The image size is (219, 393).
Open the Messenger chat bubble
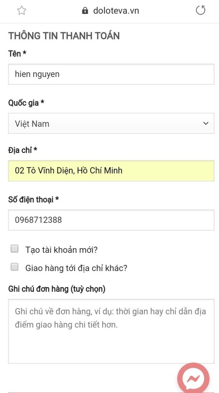(x=193, y=378)
